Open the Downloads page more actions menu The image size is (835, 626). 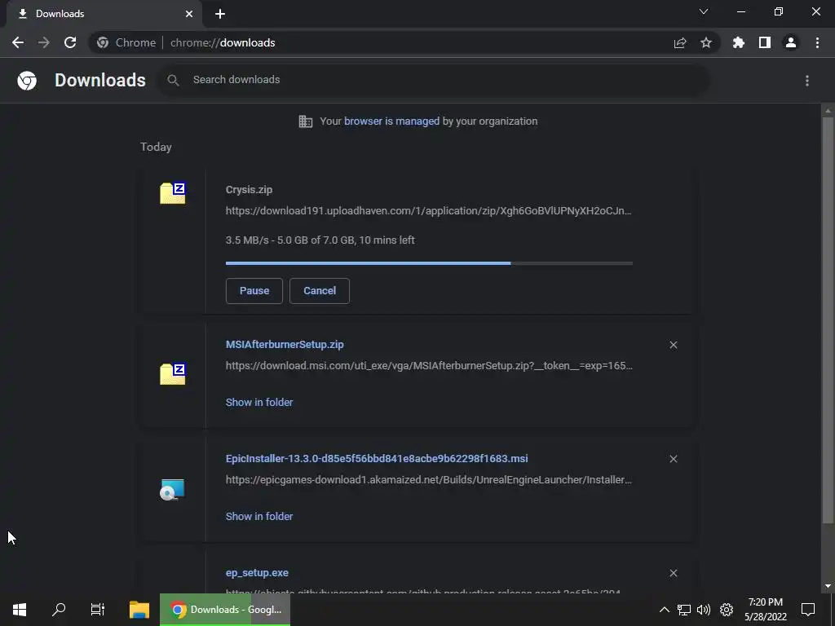(x=807, y=81)
